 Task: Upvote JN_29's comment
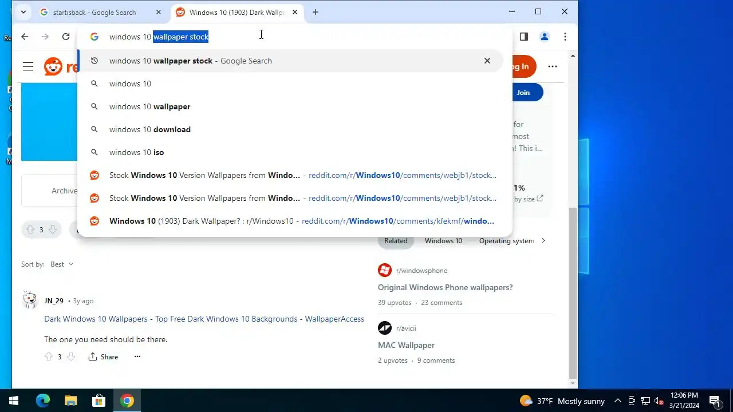(x=49, y=356)
